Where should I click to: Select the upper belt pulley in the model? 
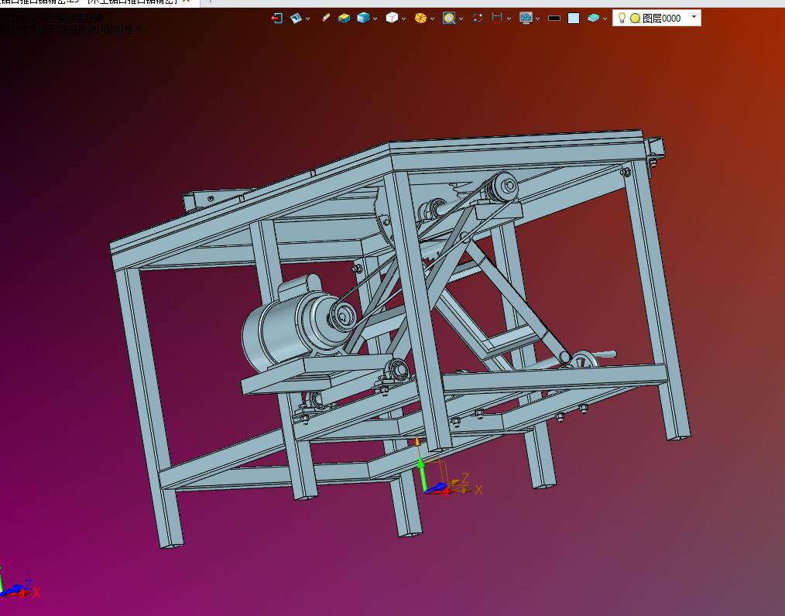pyautogui.click(x=502, y=187)
